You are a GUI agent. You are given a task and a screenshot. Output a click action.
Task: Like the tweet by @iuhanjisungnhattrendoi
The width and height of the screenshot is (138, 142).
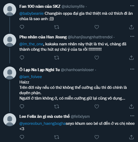(x=97, y=58)
